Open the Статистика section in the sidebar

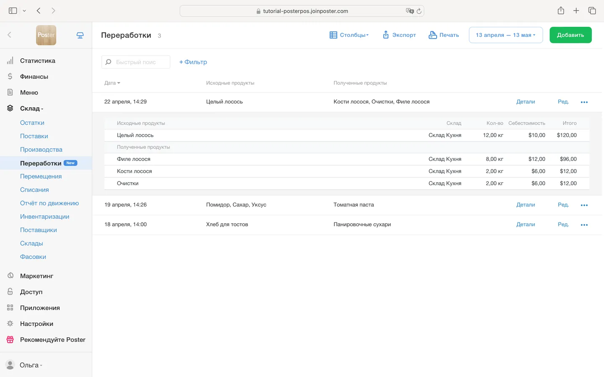(x=37, y=61)
